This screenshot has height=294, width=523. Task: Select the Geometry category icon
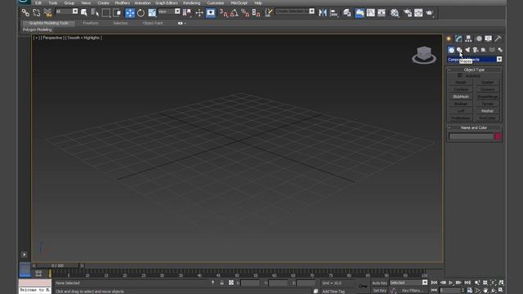pos(451,50)
